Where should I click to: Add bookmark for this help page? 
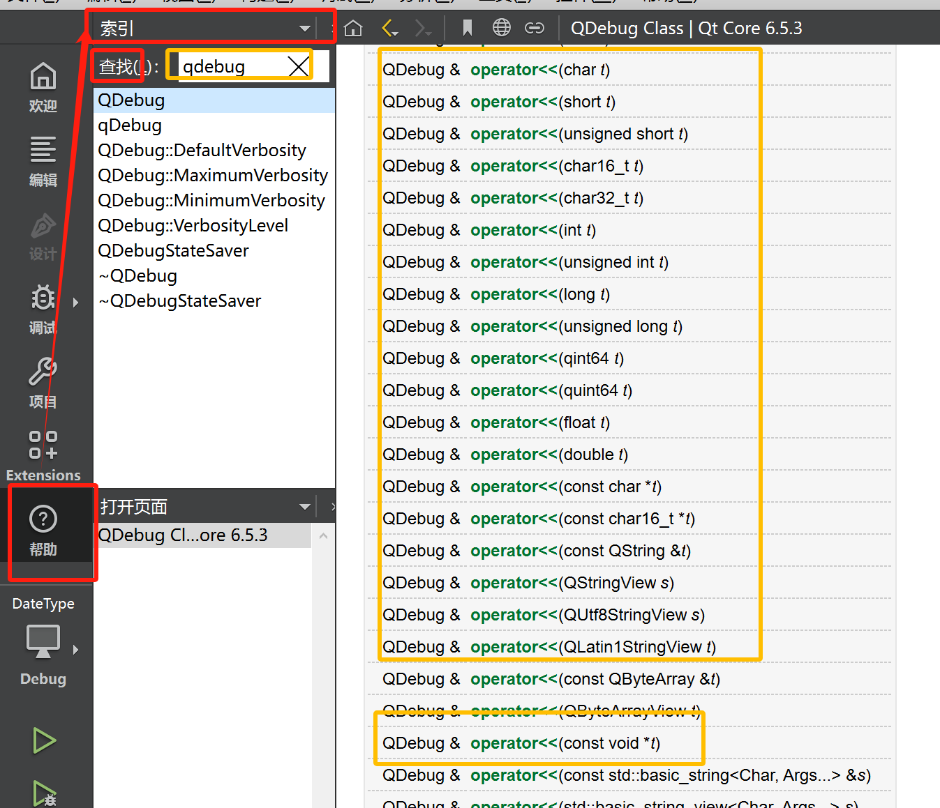click(x=468, y=28)
